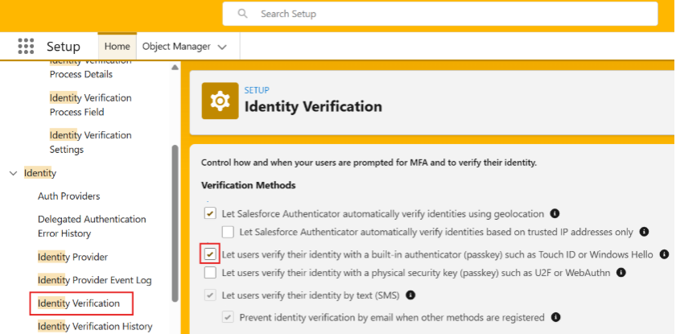The width and height of the screenshot is (676, 334).
Task: Click the Identity Verification gear icon
Action: tap(220, 101)
